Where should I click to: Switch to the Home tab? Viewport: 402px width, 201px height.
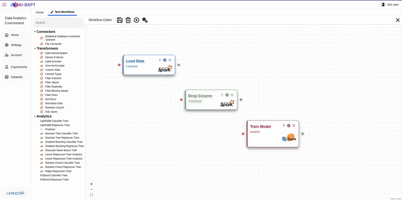click(40, 12)
